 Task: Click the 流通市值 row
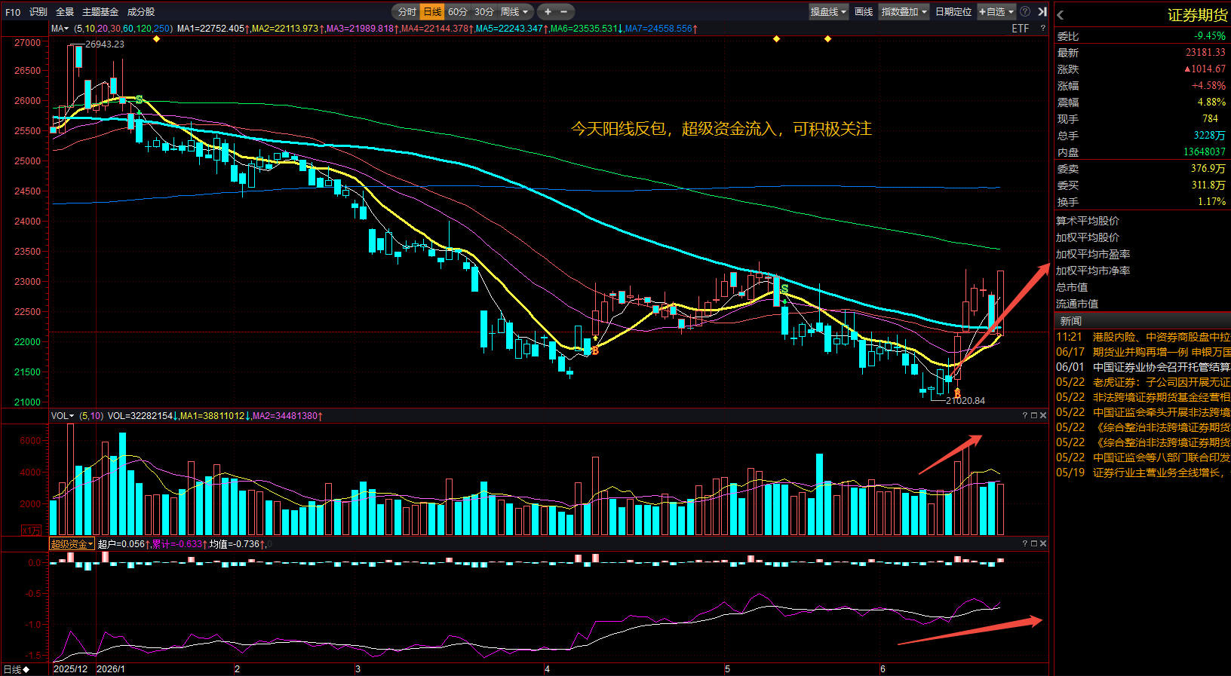click(x=1143, y=304)
